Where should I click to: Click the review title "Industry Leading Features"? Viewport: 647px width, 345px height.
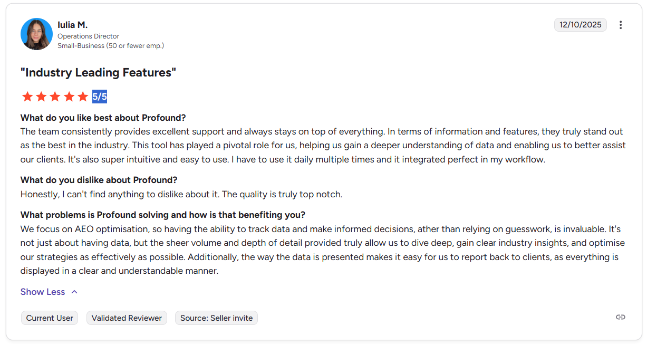98,72
